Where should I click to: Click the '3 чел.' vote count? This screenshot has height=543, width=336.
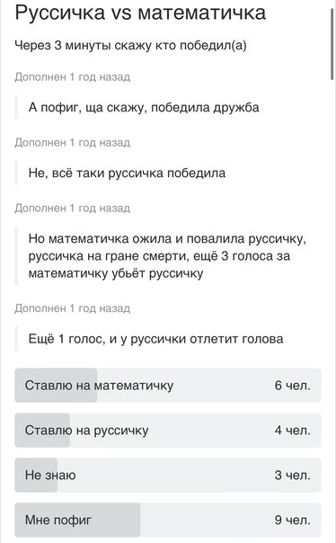292,475
